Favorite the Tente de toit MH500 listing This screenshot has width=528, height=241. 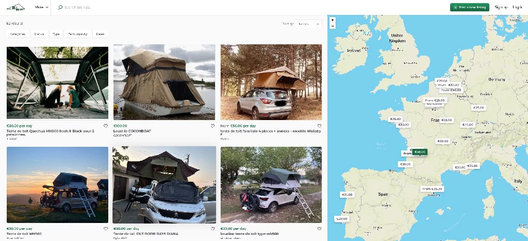pyautogui.click(x=105, y=229)
